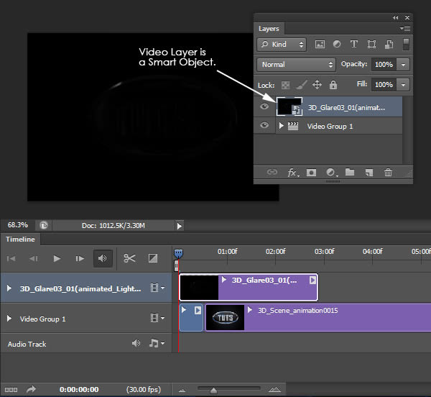Select the Layers tab
Screen dimensions: 431x397
point(269,29)
